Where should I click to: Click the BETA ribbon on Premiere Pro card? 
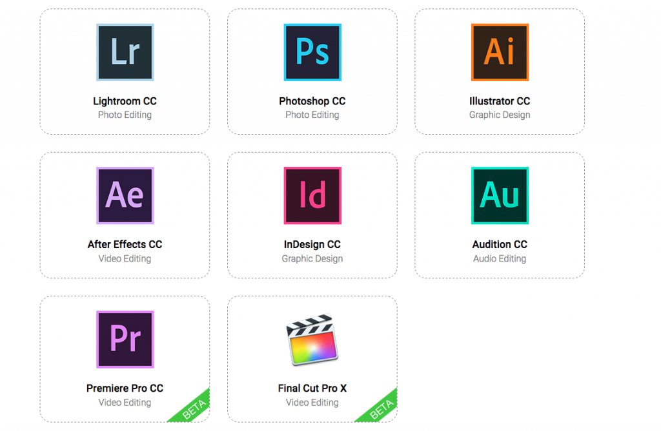tap(195, 408)
